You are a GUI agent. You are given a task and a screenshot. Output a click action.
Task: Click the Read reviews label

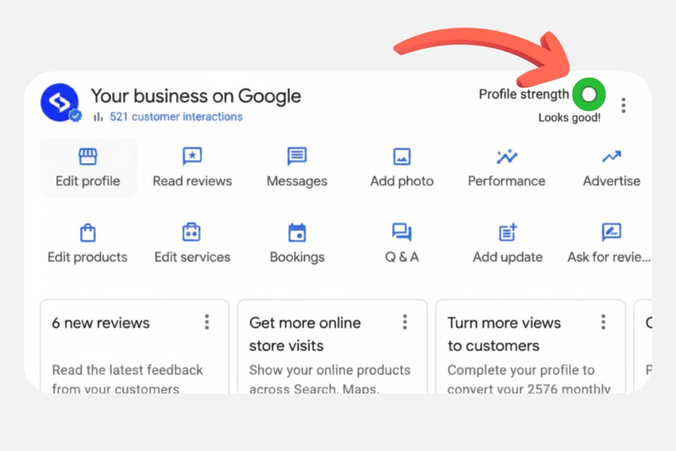193,181
